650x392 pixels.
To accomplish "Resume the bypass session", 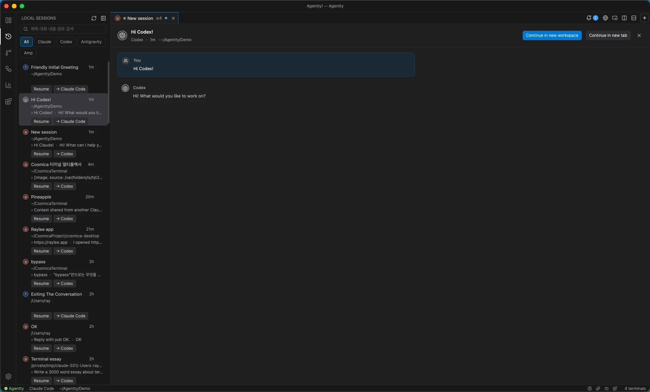I will click(41, 284).
